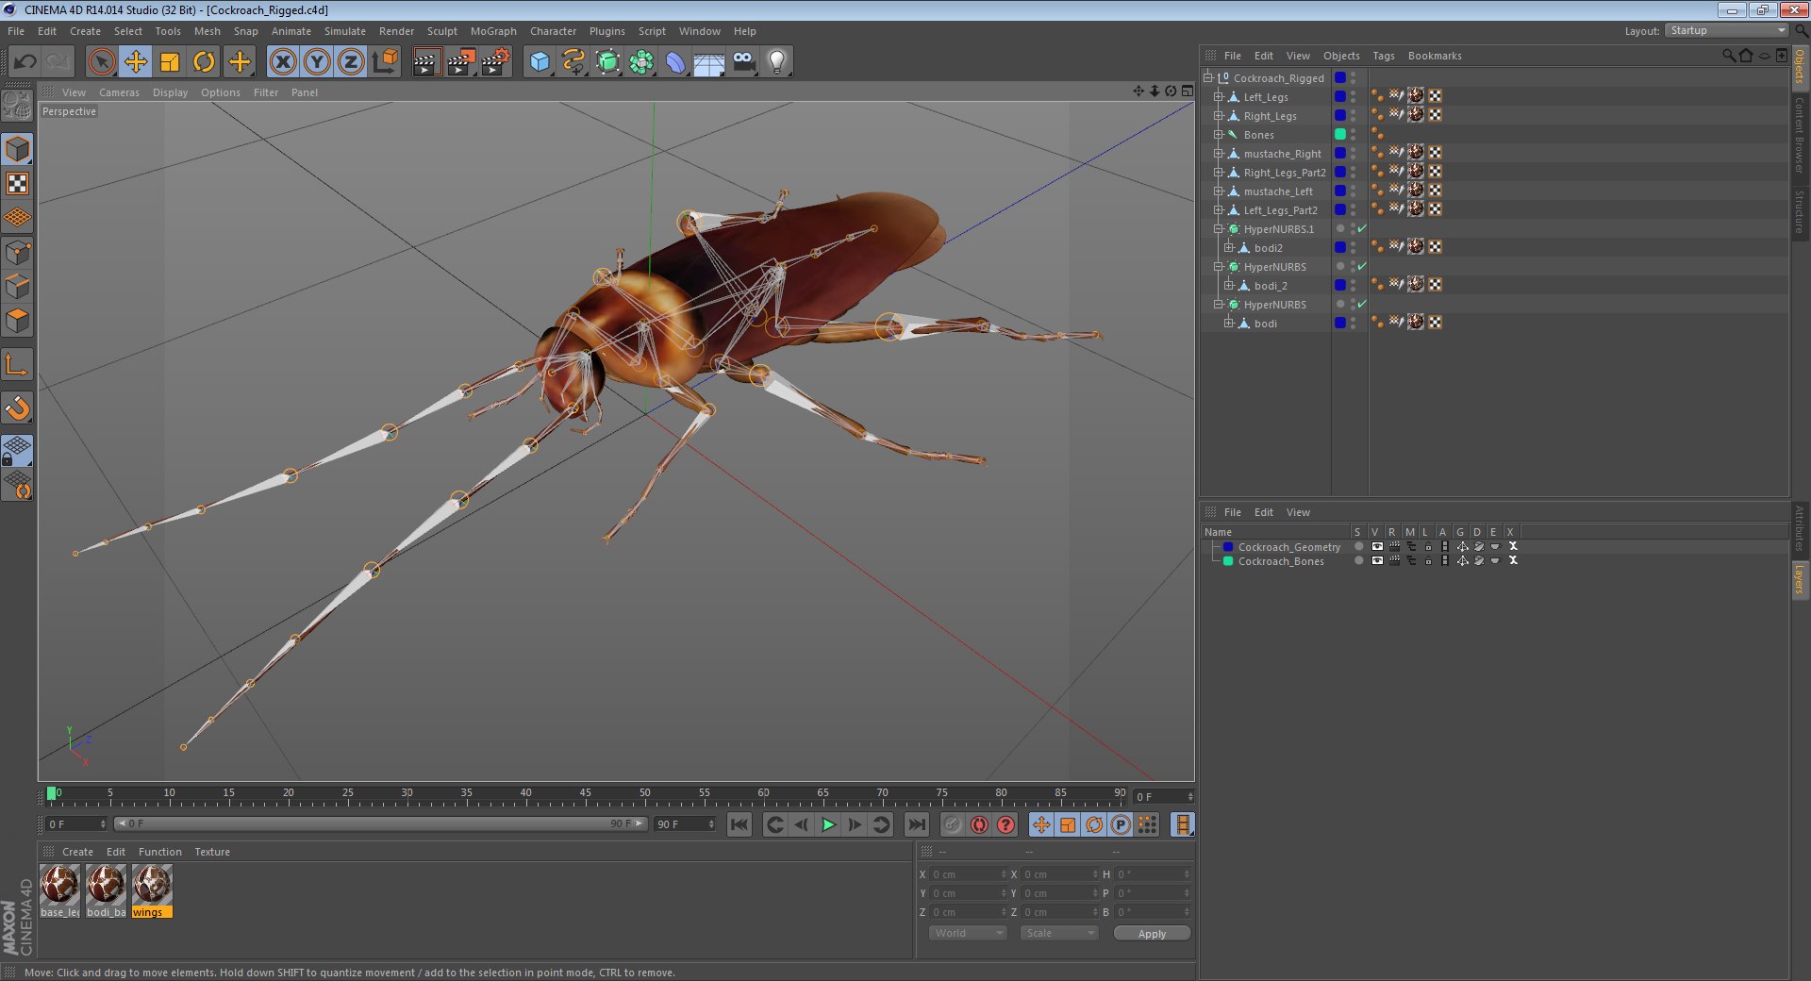Open the Array modeling objects icon
The width and height of the screenshot is (1811, 981).
coord(641,62)
